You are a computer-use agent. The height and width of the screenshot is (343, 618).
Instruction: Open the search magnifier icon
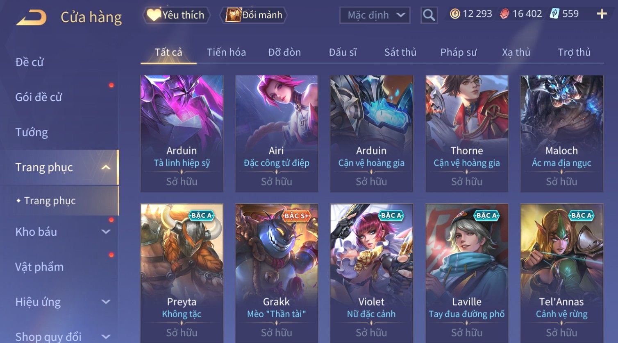429,15
